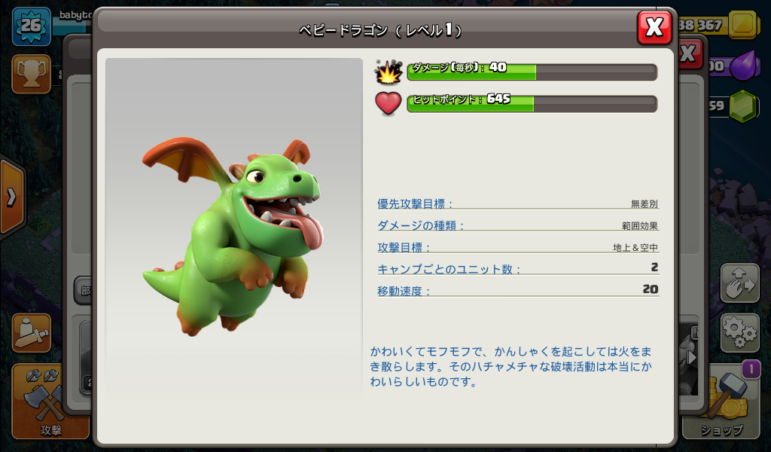771x452 pixels.
Task: Open the settings gears icon
Action: (x=740, y=333)
